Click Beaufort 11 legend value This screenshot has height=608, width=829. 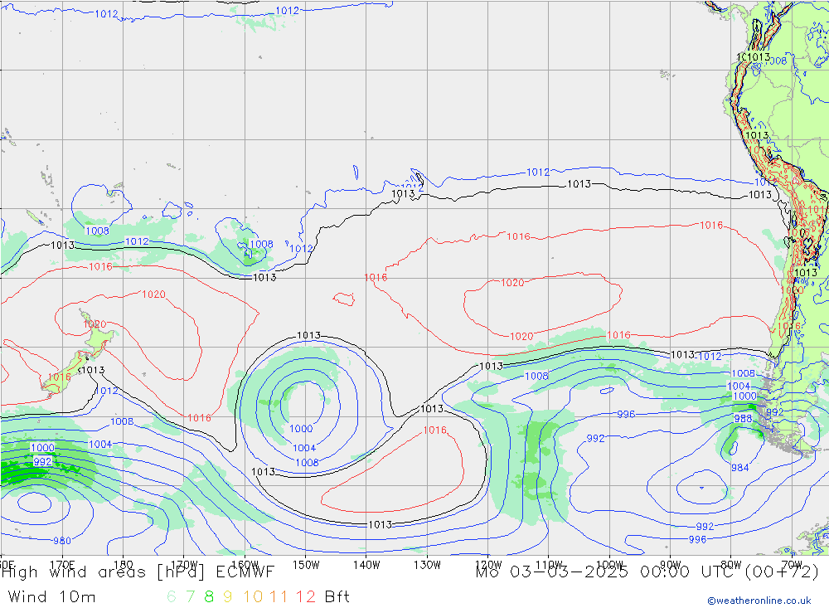click(x=279, y=597)
